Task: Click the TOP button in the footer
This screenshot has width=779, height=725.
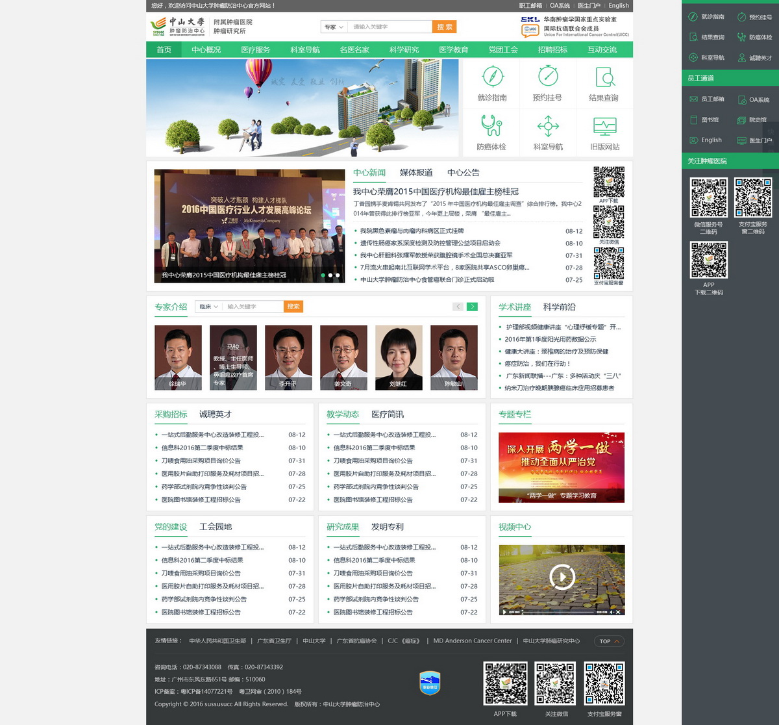Action: 609,641
